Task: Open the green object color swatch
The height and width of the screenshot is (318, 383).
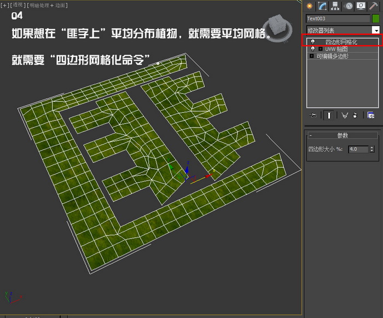Action: (376, 19)
